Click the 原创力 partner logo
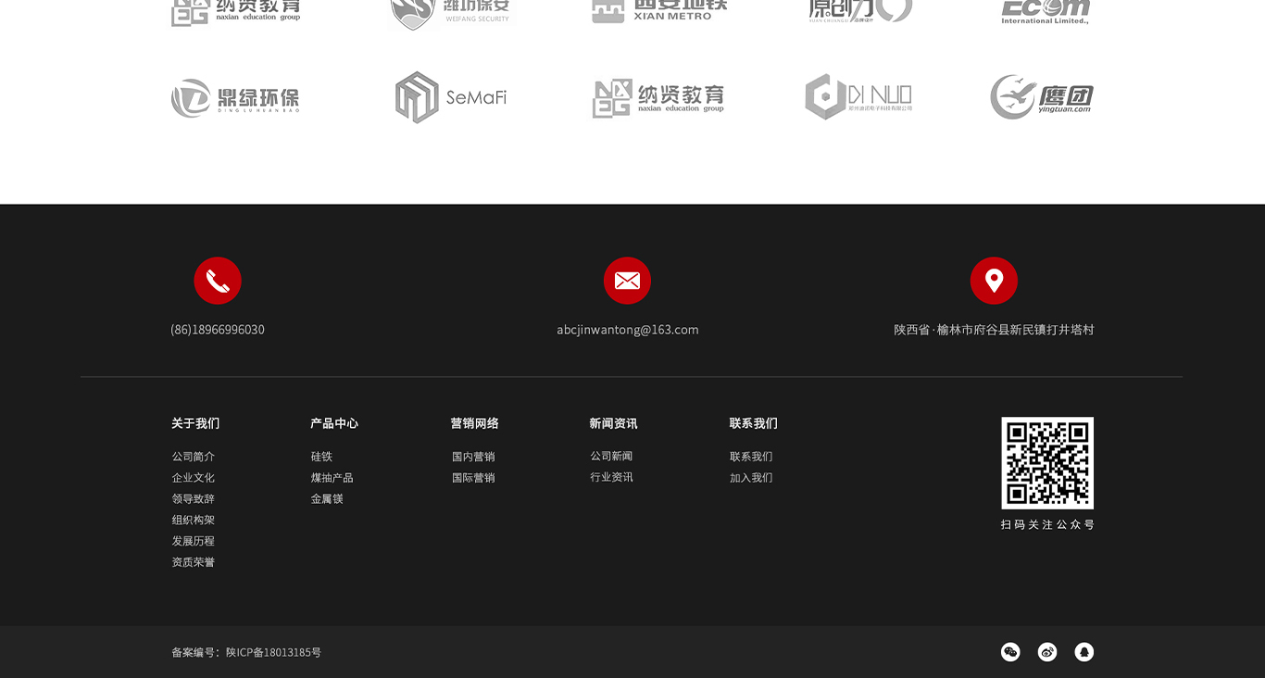The height and width of the screenshot is (678, 1265). [860, 11]
